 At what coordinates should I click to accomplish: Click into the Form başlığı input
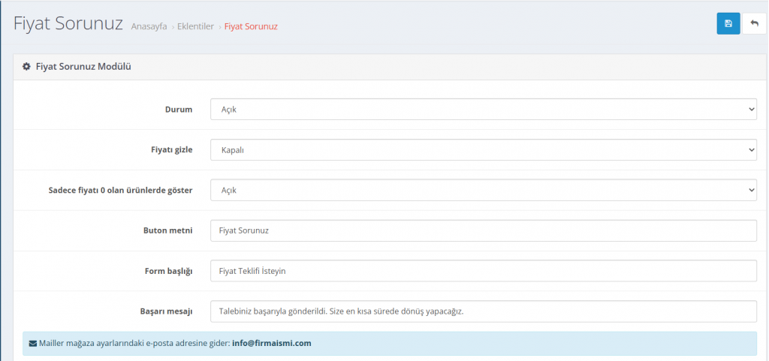click(x=483, y=271)
